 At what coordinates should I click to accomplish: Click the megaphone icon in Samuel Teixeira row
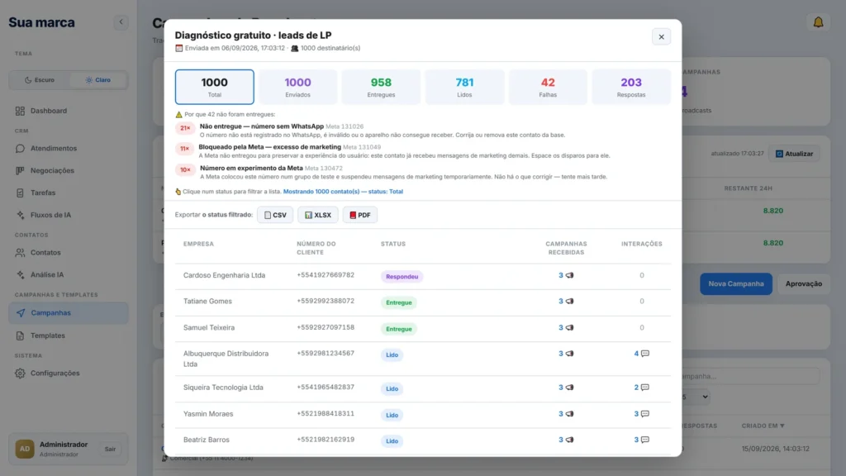click(x=569, y=327)
